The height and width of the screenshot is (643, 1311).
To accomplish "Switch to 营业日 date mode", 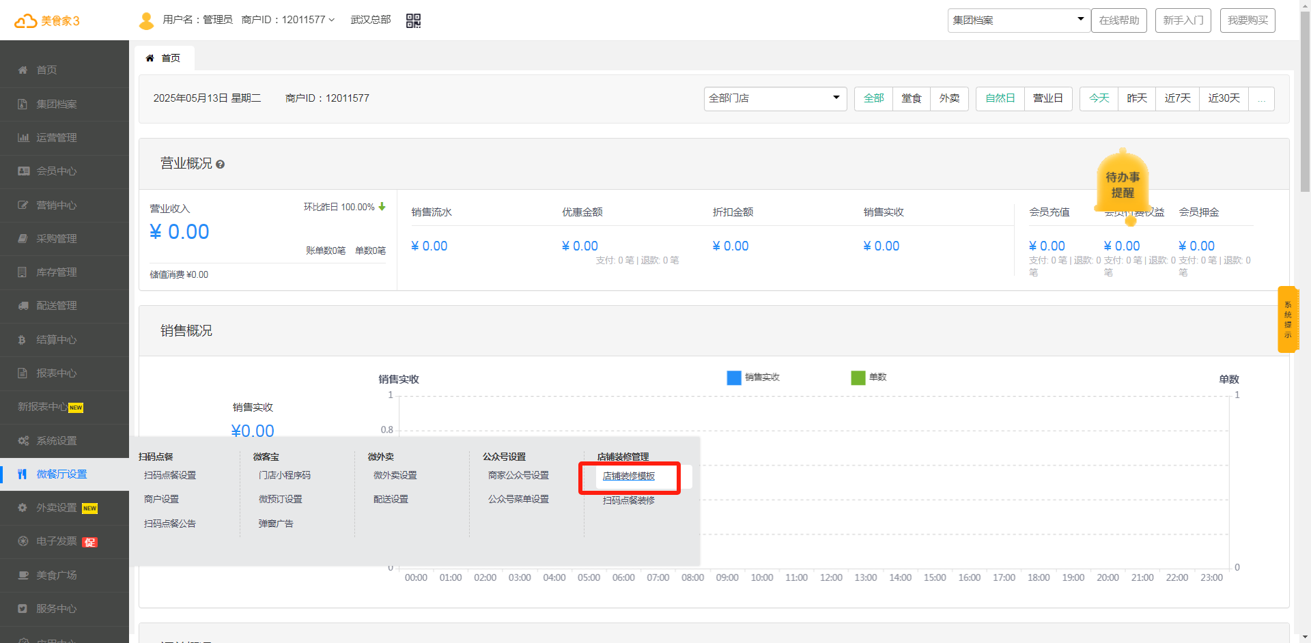I will tap(1047, 98).
